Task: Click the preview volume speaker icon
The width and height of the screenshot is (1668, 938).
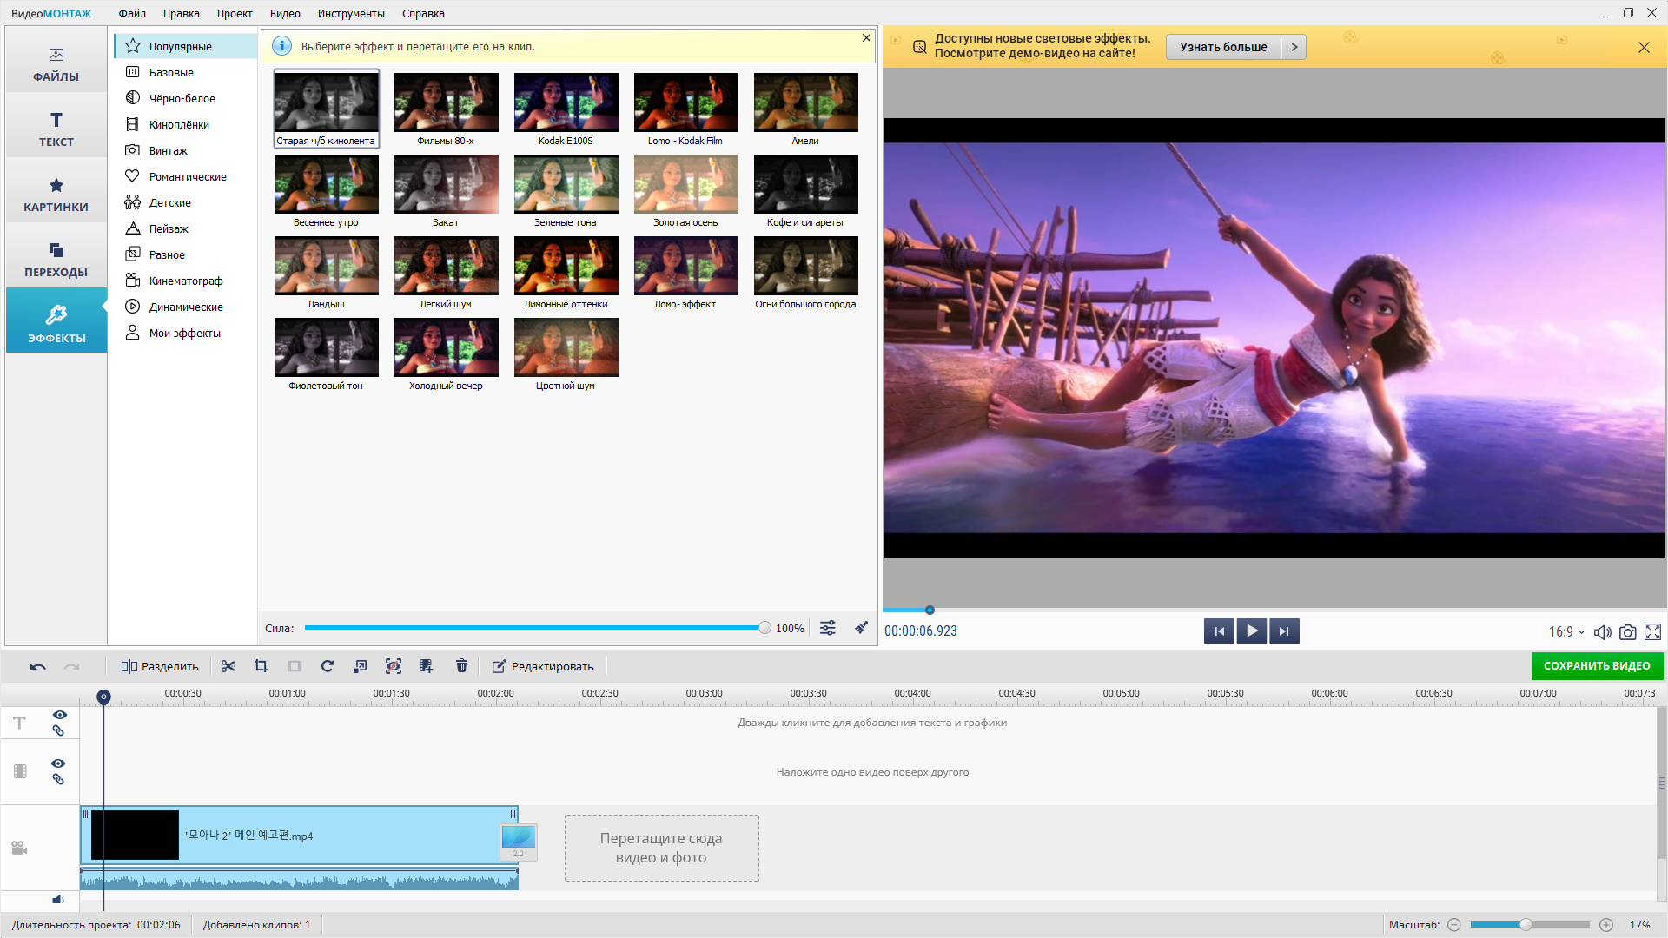Action: click(1603, 632)
